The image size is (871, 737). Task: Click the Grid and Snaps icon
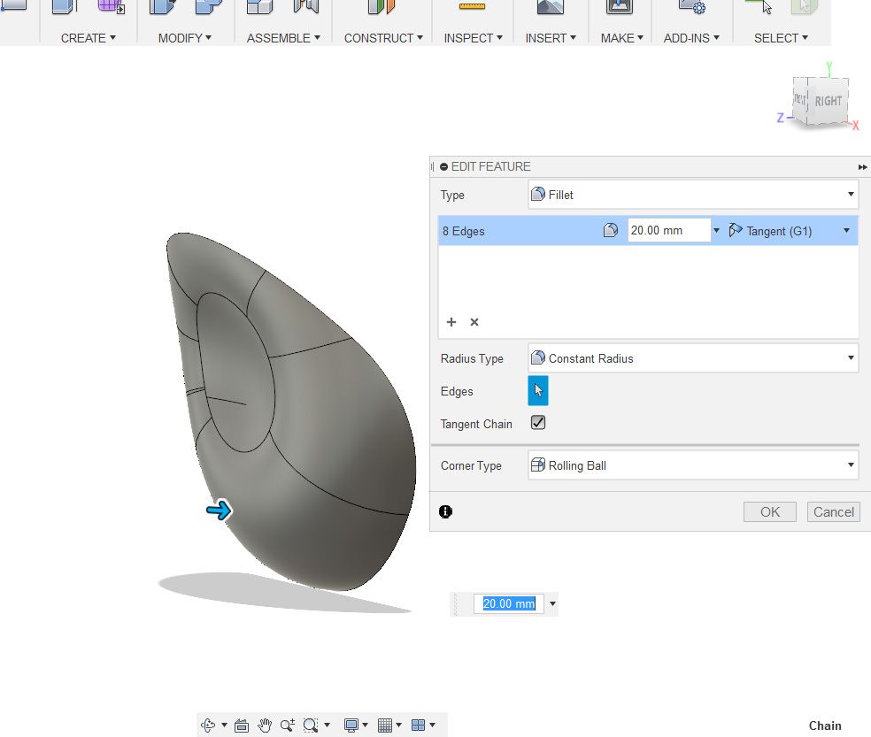point(384,725)
